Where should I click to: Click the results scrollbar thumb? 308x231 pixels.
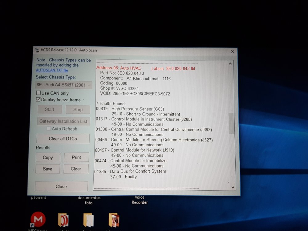[231, 123]
